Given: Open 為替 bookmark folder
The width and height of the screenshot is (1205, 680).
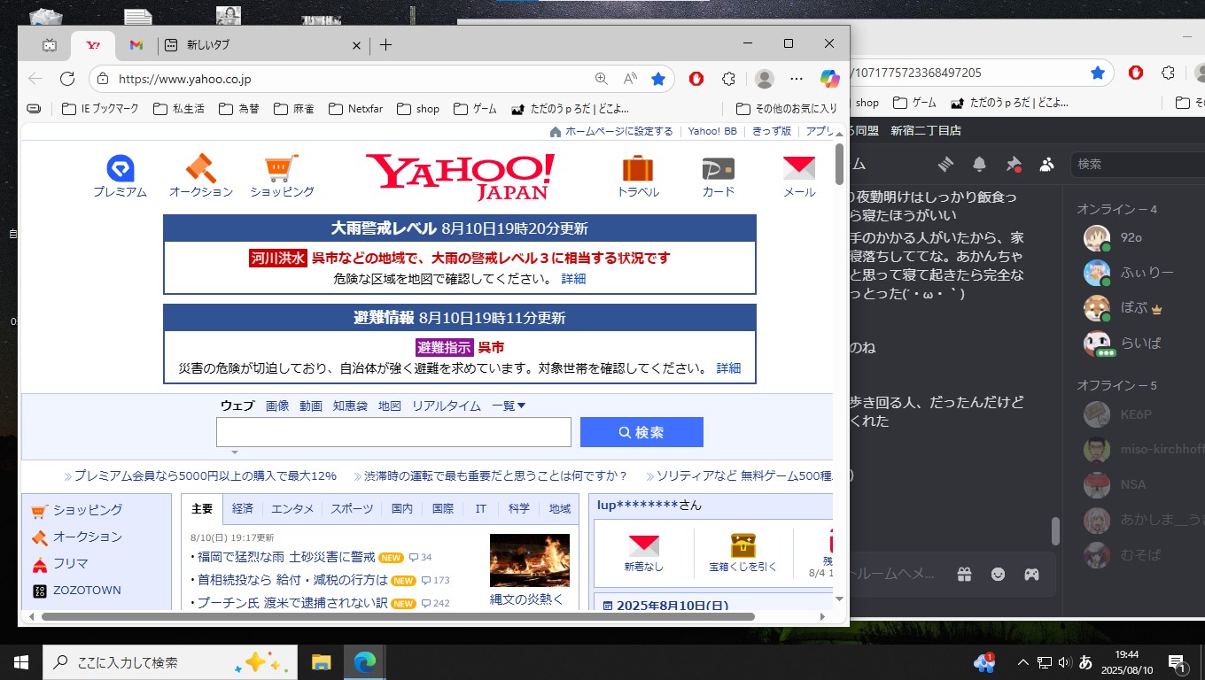Looking at the screenshot, I should [x=238, y=109].
